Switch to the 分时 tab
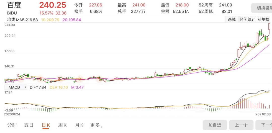This screenshot has width=272, height=133. pyautogui.click(x=12, y=125)
